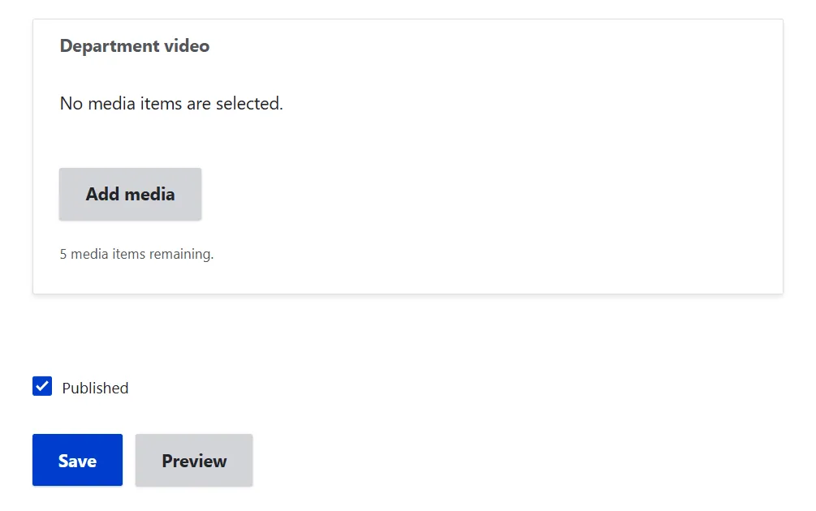
Task: Choose the grey Preview button next to Save
Action: point(194,460)
